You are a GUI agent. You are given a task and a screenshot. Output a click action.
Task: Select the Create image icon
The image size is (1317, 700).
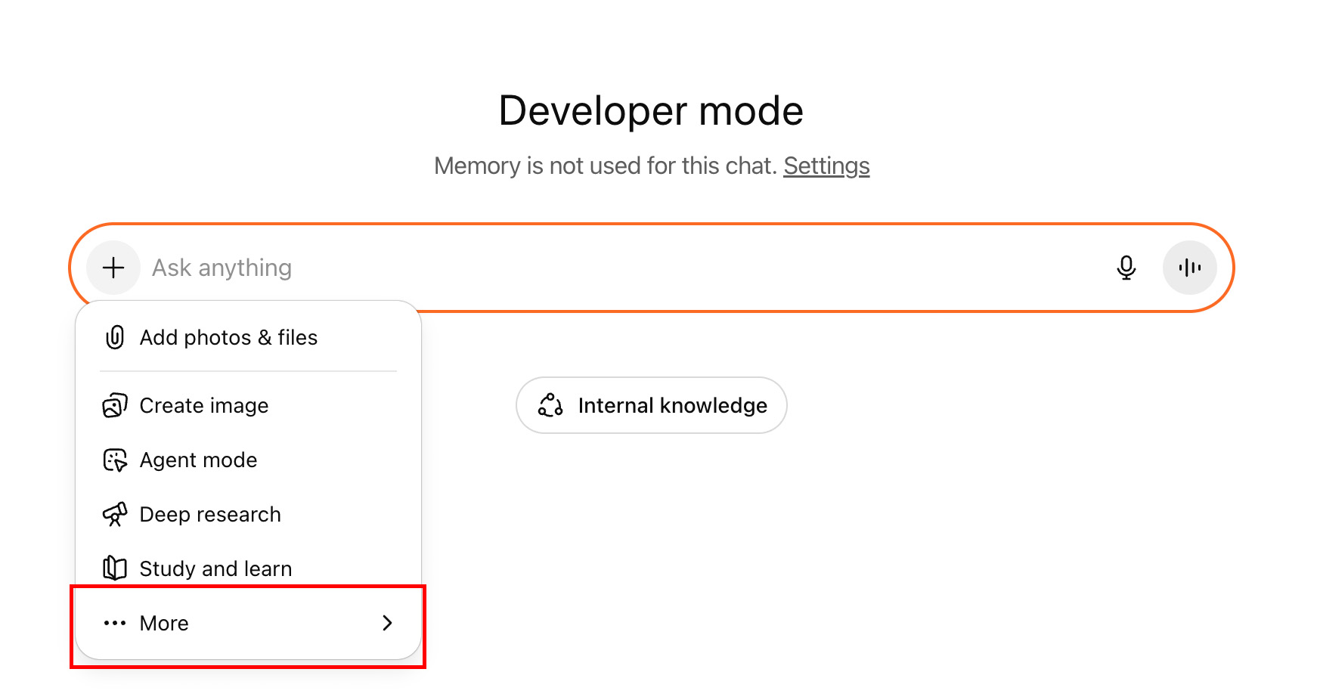pyautogui.click(x=114, y=405)
